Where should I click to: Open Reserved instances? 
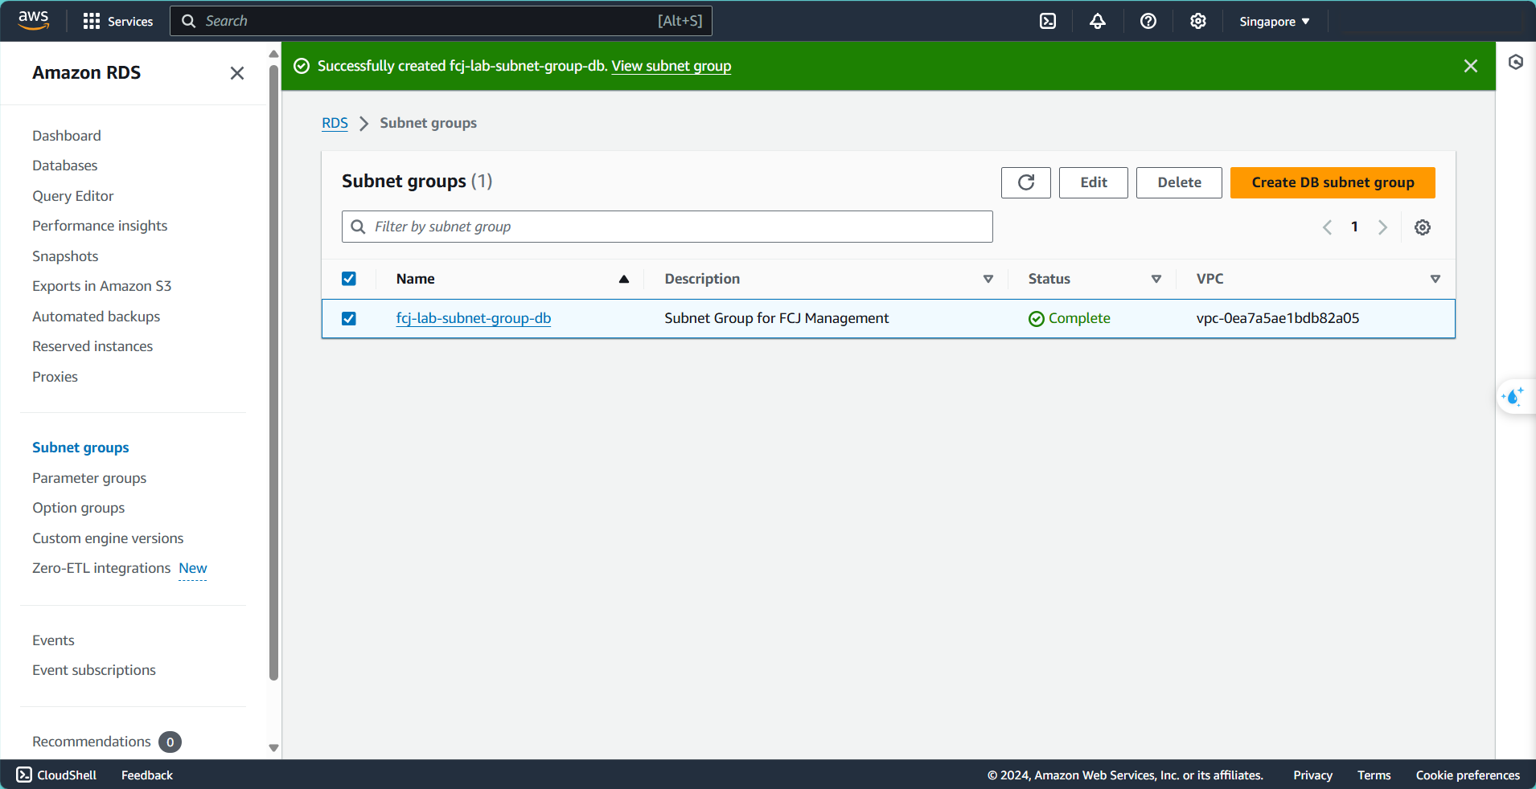(92, 346)
